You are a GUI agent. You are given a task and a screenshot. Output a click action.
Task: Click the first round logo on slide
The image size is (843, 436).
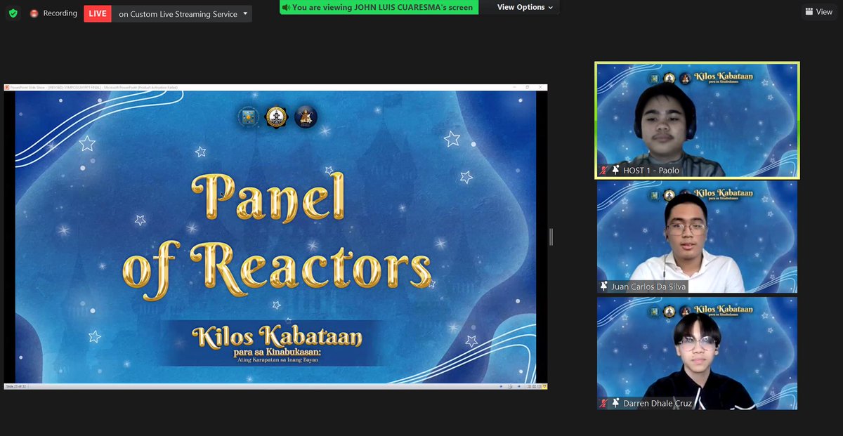click(x=249, y=117)
